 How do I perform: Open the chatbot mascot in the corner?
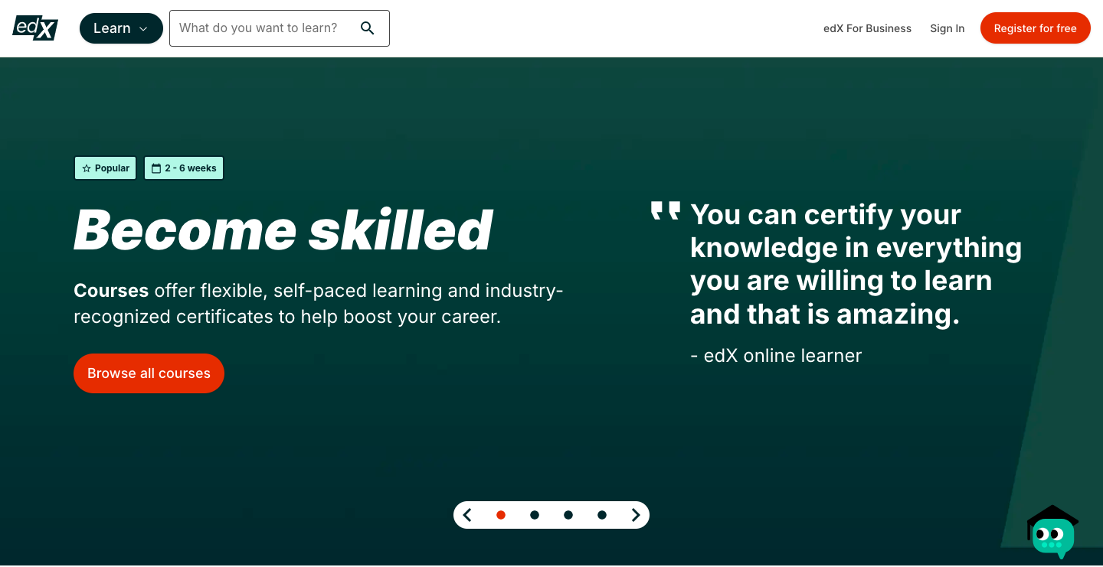[1053, 533]
